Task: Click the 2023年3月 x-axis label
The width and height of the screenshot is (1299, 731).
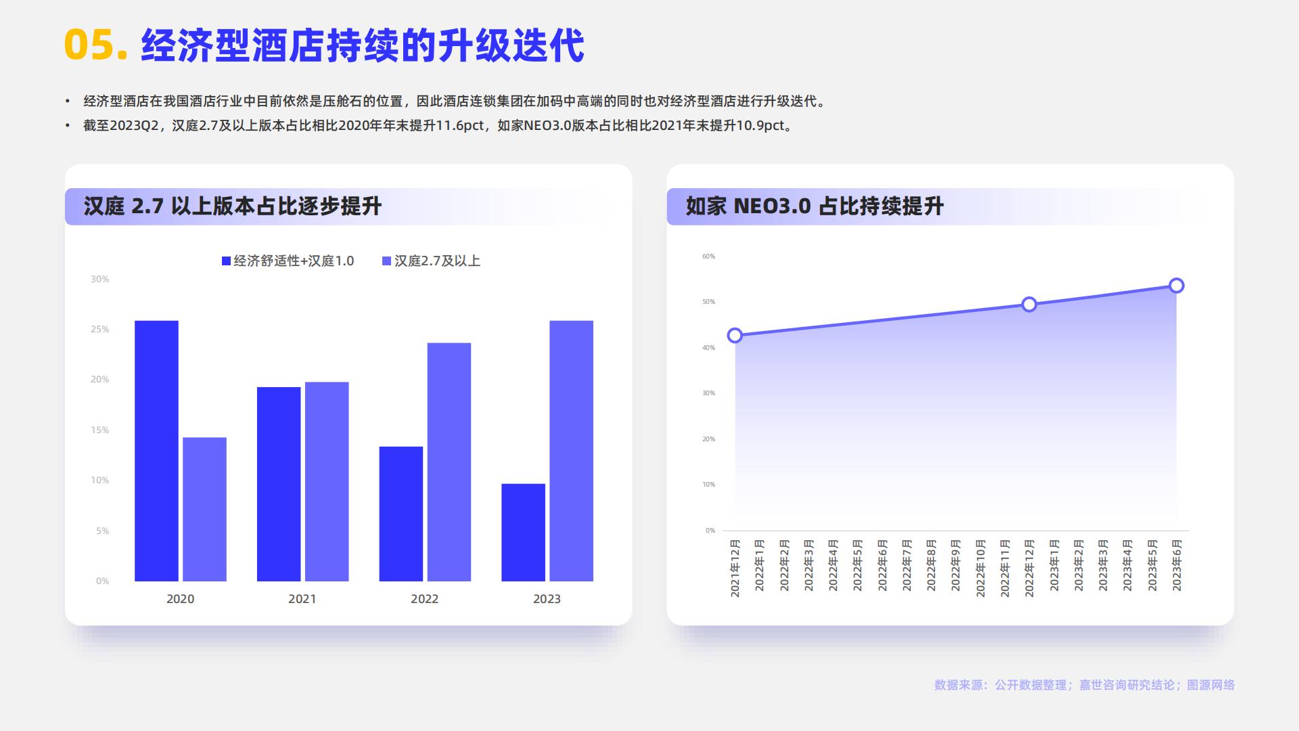Action: (x=1103, y=565)
